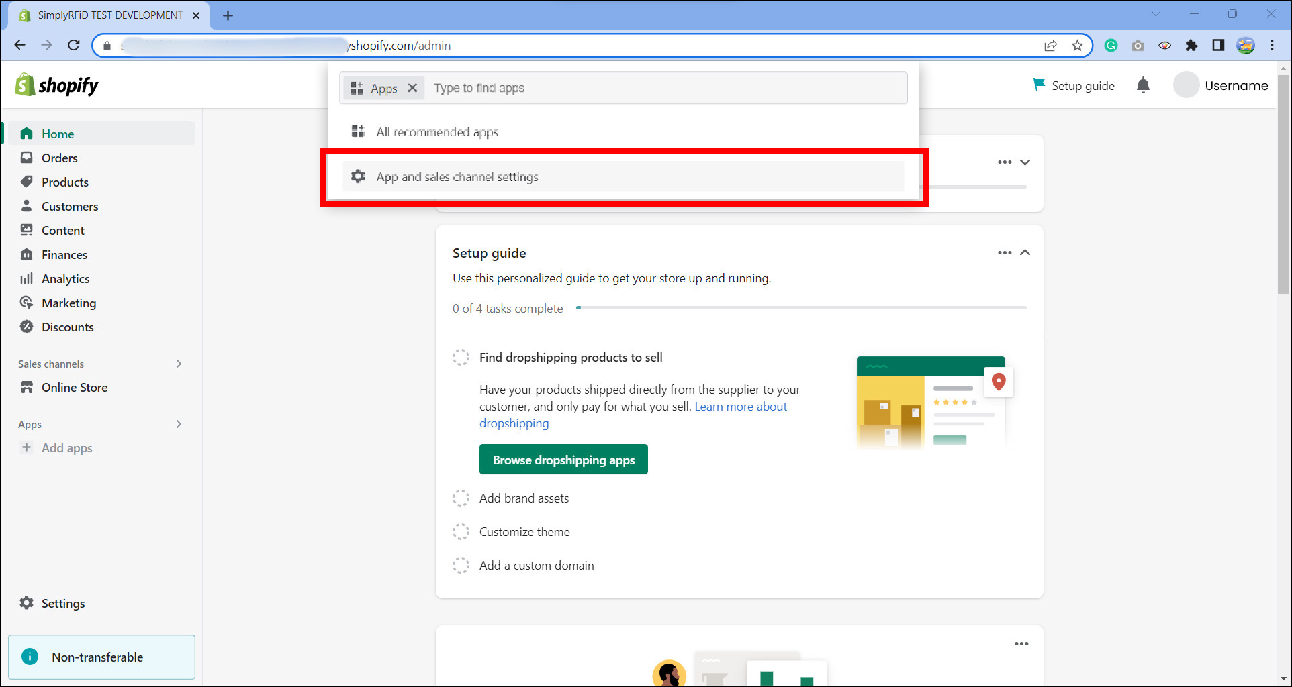Open bottom card three-dot options
This screenshot has height=687, width=1292.
pyautogui.click(x=1021, y=643)
